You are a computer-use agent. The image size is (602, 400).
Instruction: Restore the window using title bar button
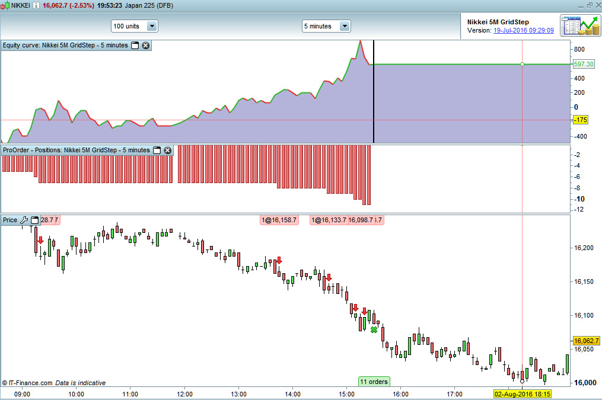pyautogui.click(x=590, y=5)
